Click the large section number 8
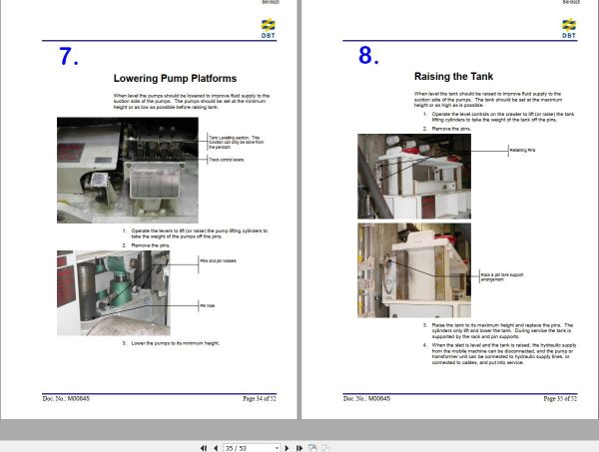 click(x=368, y=55)
